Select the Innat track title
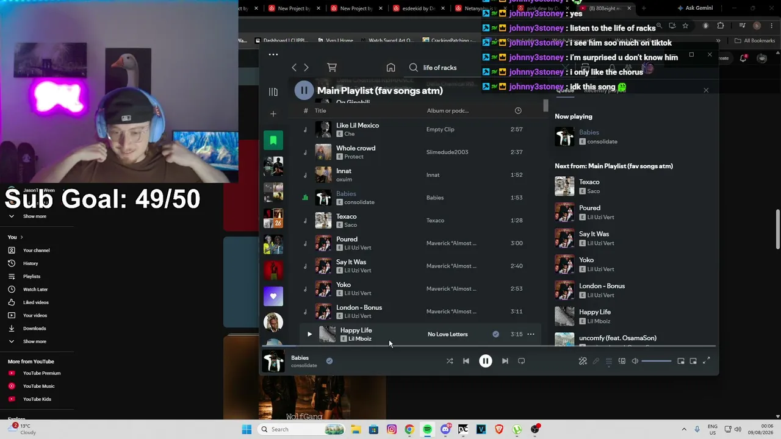The image size is (781, 439). pos(344,171)
